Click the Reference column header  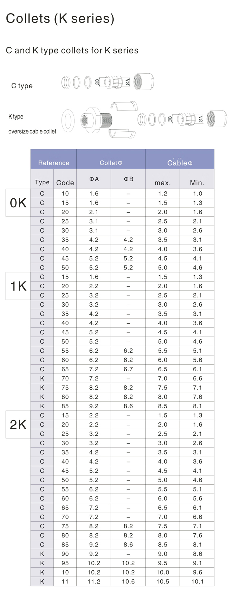pos(53,163)
